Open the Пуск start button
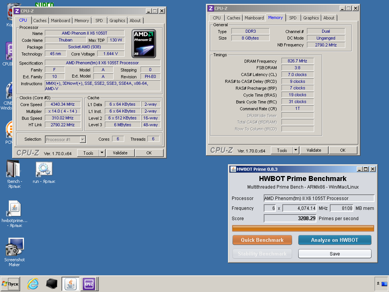 pos(10,284)
